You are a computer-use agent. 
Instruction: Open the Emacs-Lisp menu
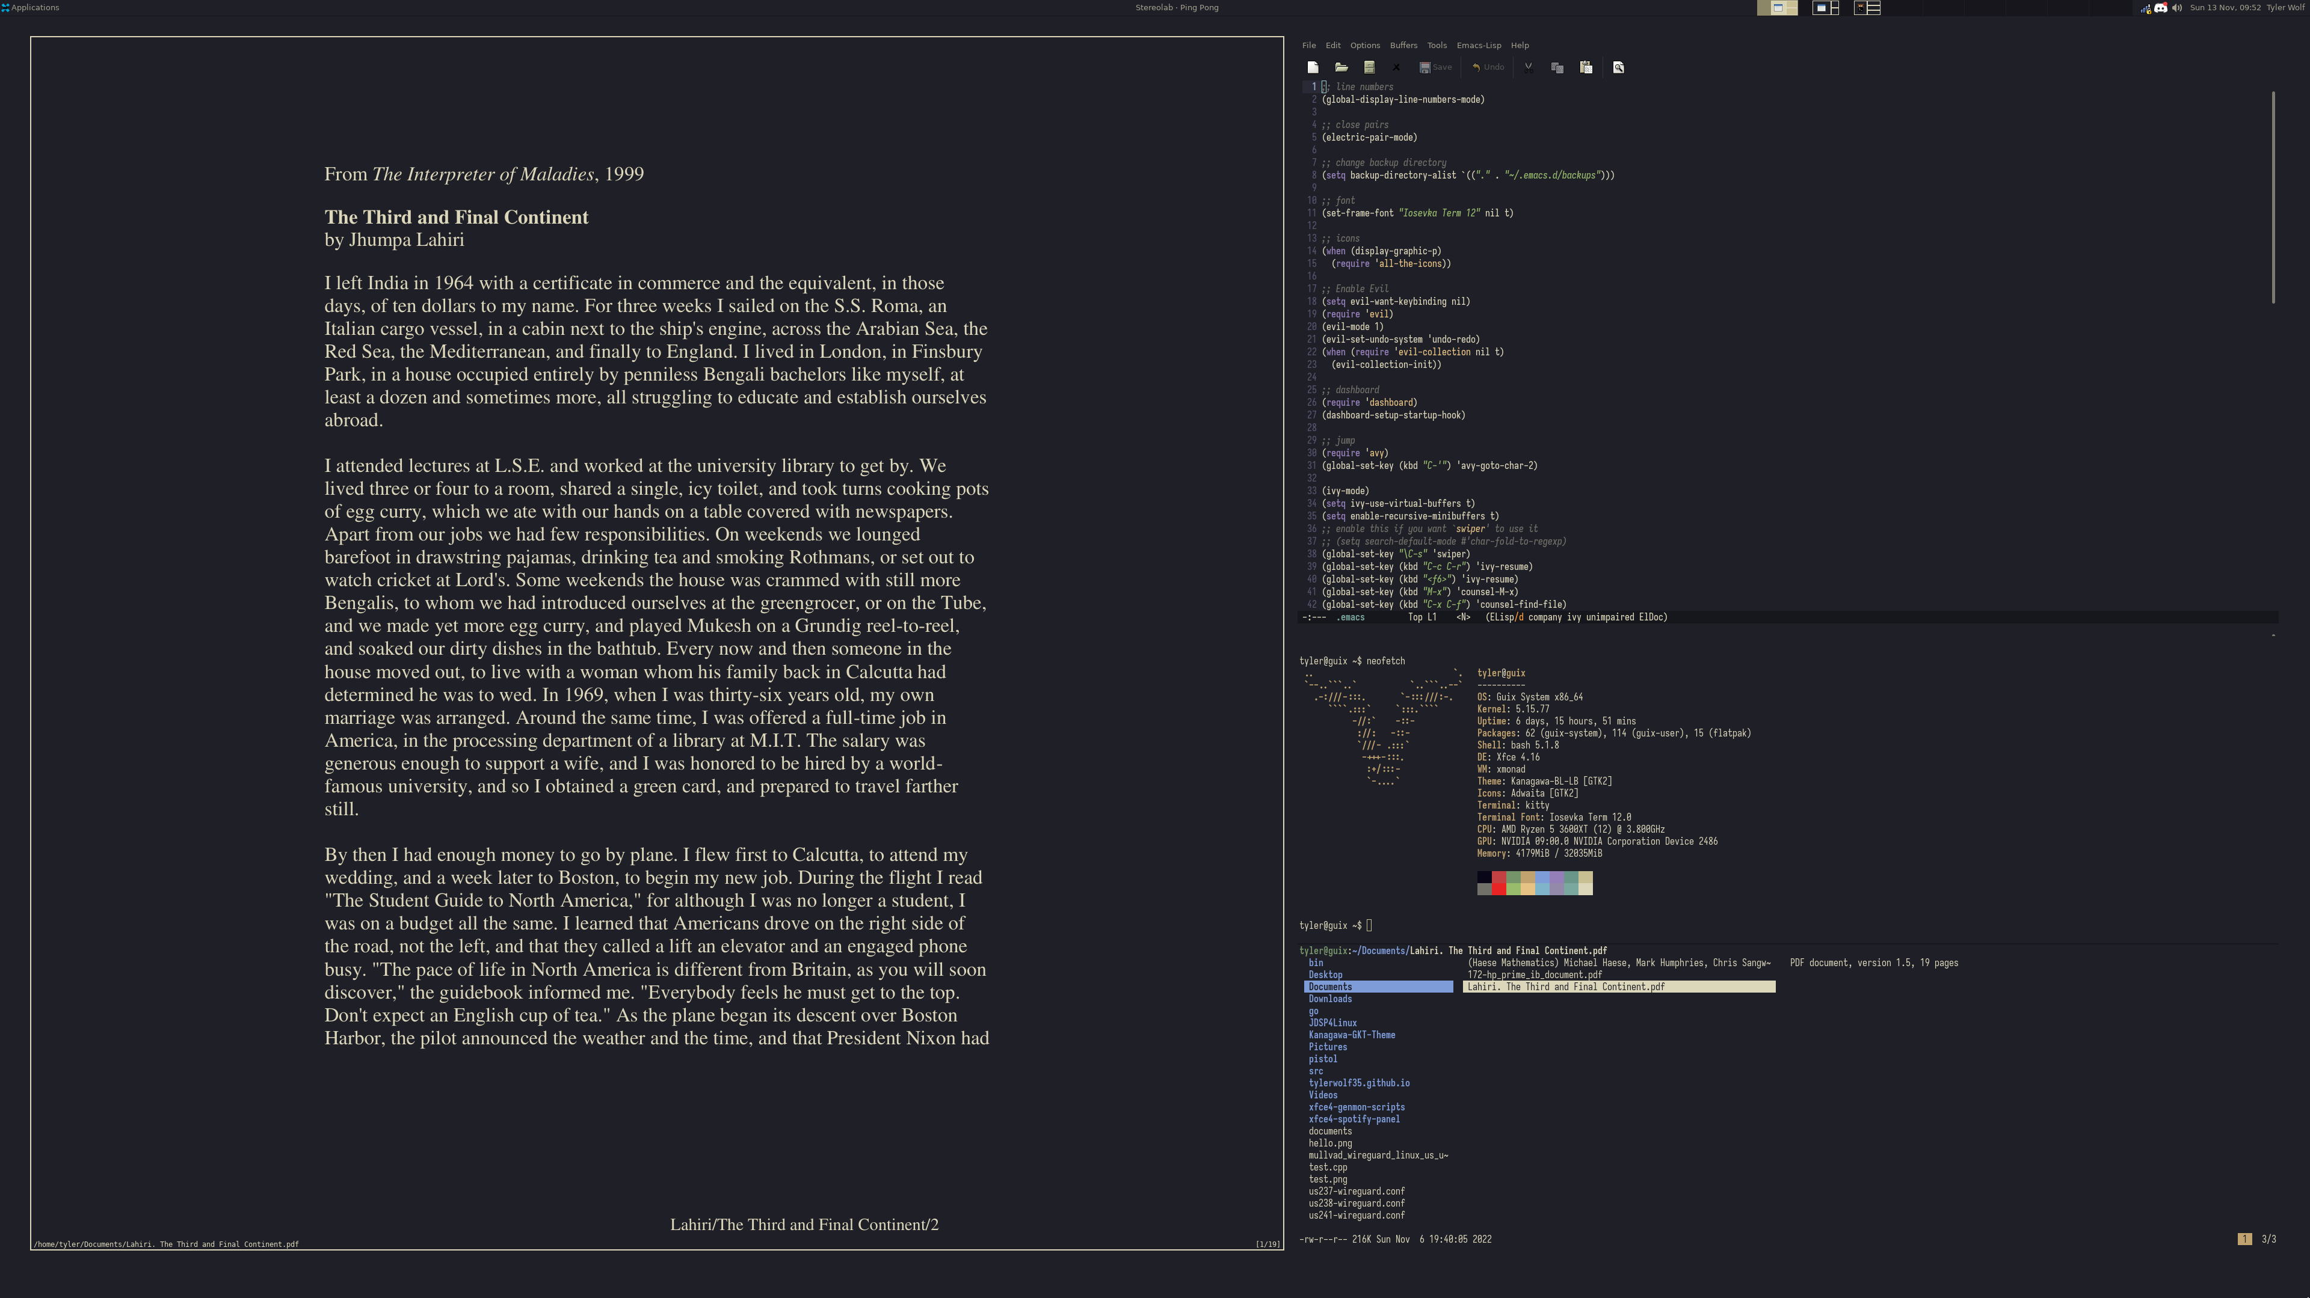(x=1479, y=45)
